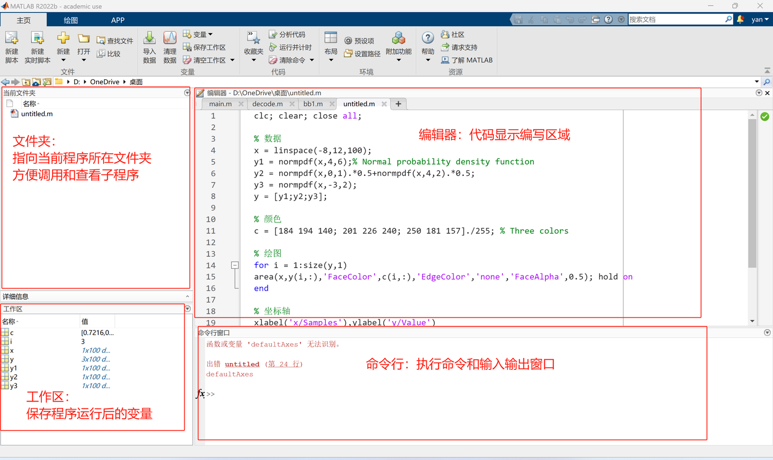Collapse the for loop fold marker

pos(235,265)
